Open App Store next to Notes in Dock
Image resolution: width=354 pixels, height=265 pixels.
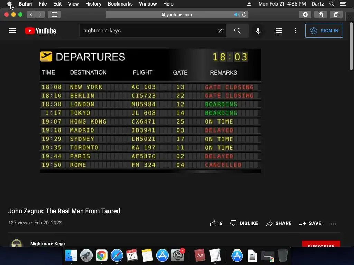point(162,255)
